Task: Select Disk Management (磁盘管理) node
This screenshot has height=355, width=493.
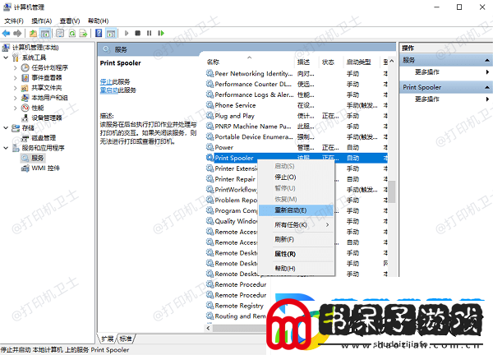Action: (44, 138)
